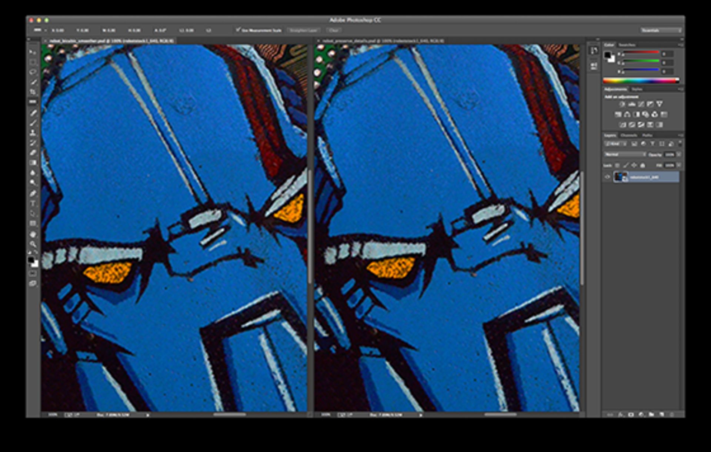This screenshot has height=452, width=711.
Task: Add a Levels adjustment
Action: (x=632, y=104)
